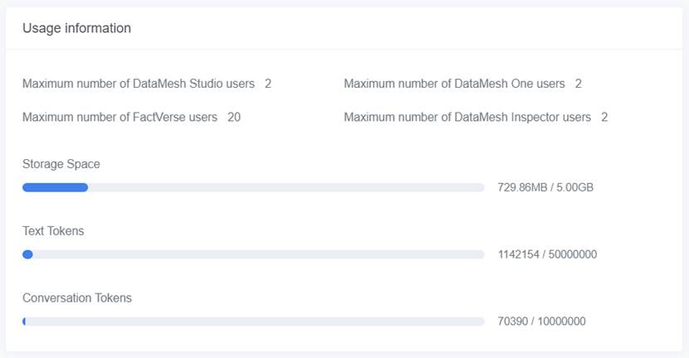Screen dimensions: 689x358
Task: Click the Usage information heading
Action: pyautogui.click(x=76, y=28)
